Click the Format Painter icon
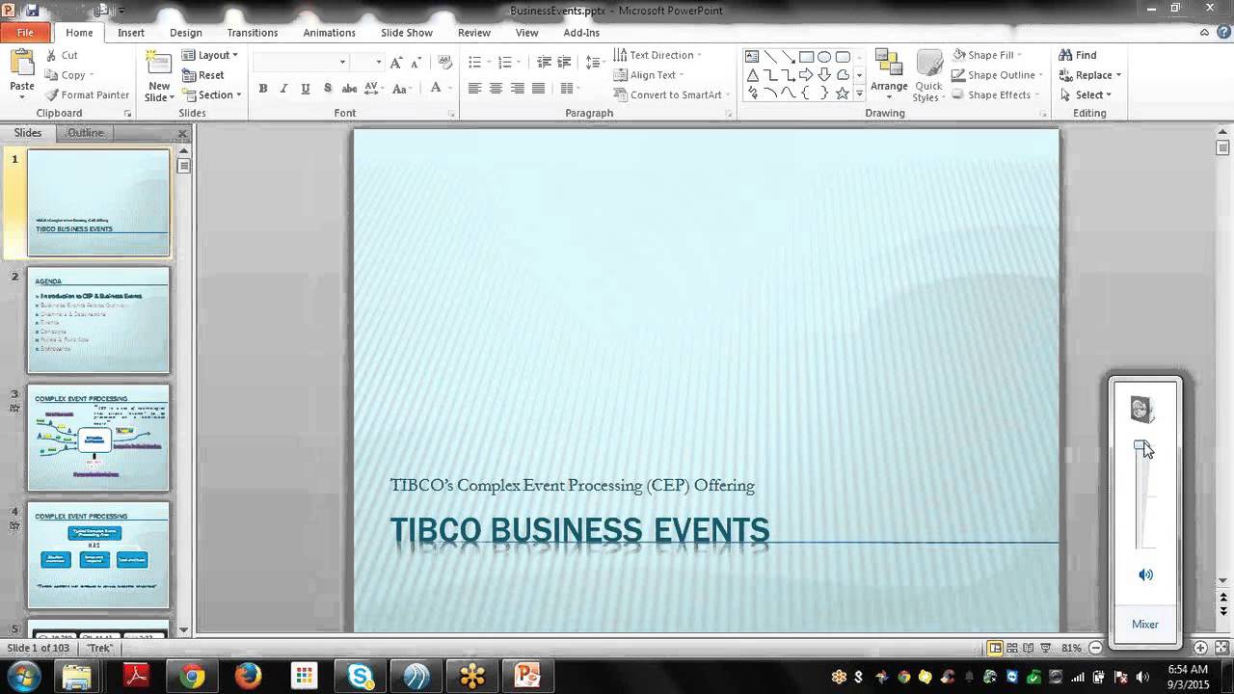Screen dimensions: 1234x694 (x=51, y=94)
